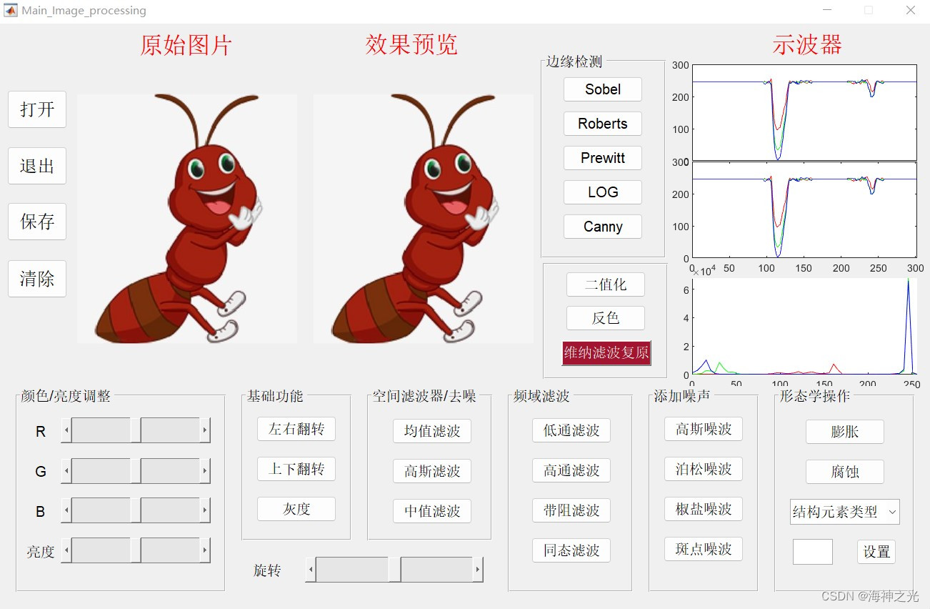Click left arrow of 旋转 slider

pyautogui.click(x=311, y=570)
